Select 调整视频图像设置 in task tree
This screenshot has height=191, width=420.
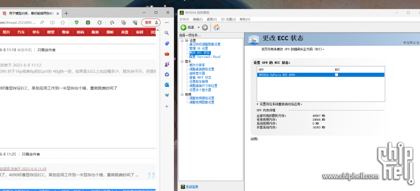click(x=202, y=102)
